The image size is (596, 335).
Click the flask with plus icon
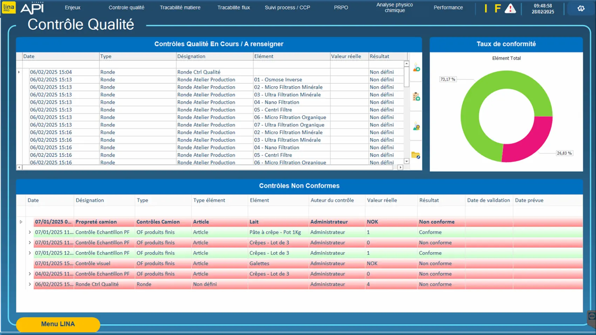pyautogui.click(x=416, y=68)
